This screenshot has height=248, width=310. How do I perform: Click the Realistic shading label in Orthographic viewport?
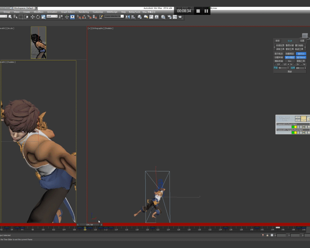(109, 28)
